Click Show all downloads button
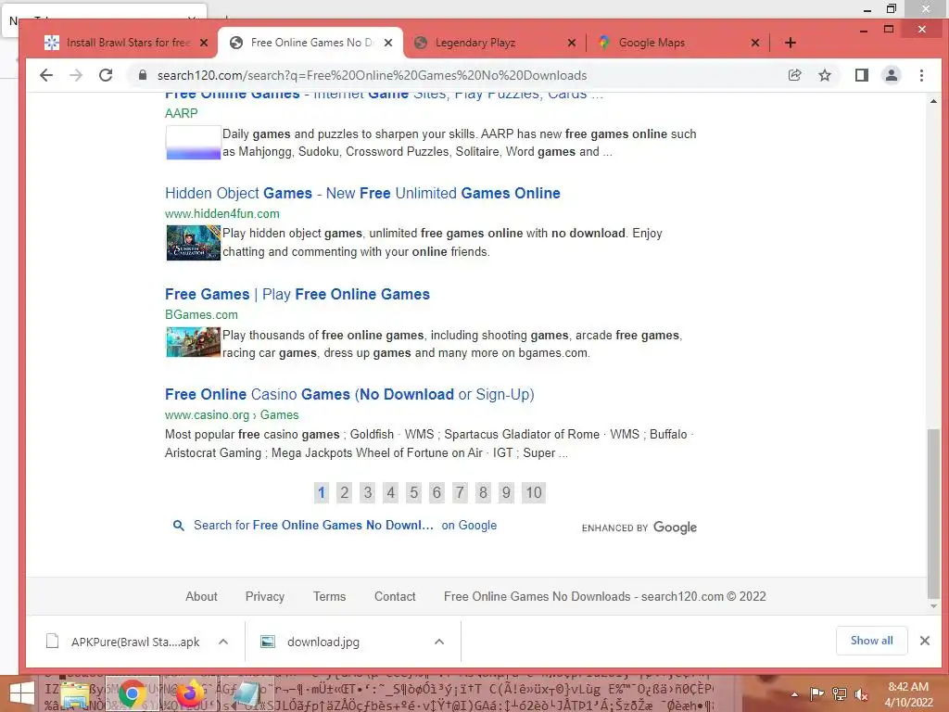 click(871, 641)
